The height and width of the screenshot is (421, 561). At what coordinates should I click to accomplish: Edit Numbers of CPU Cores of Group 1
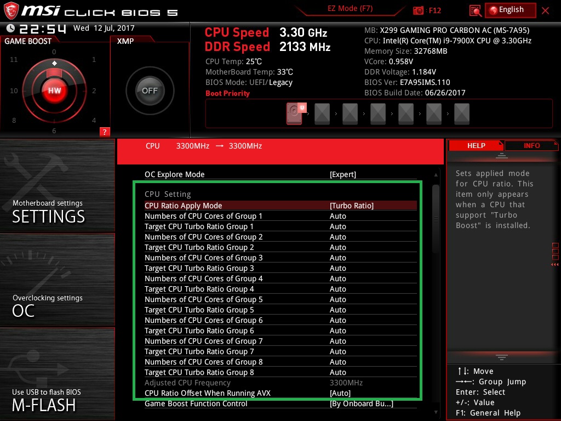[x=280, y=216]
